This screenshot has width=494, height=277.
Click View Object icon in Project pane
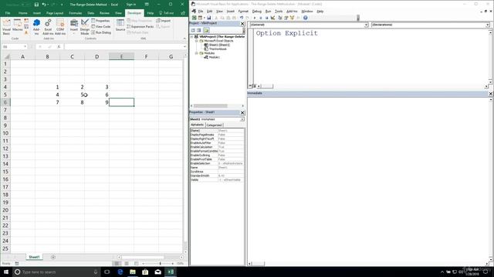199,30
